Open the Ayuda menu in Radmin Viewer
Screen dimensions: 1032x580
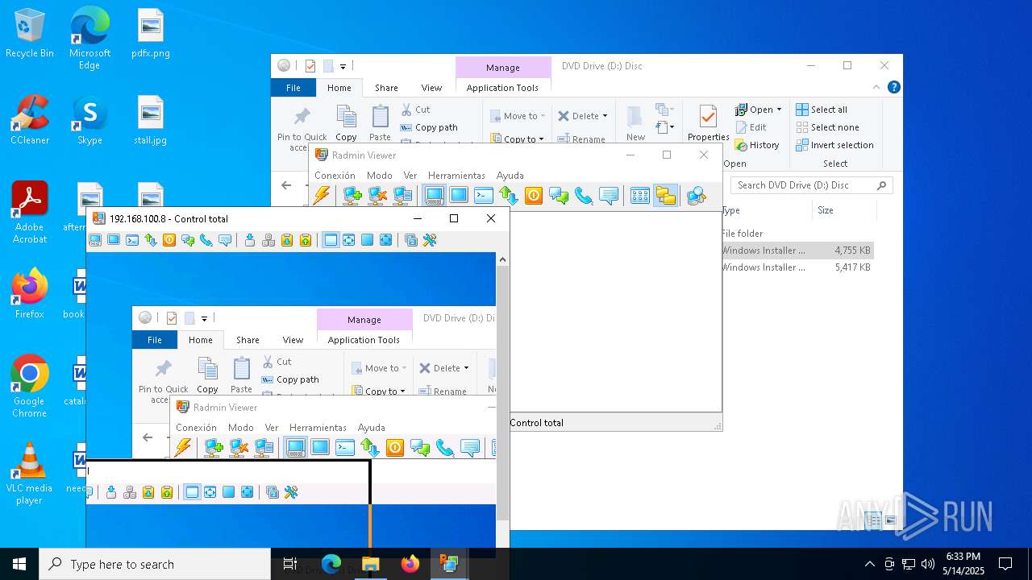click(510, 175)
